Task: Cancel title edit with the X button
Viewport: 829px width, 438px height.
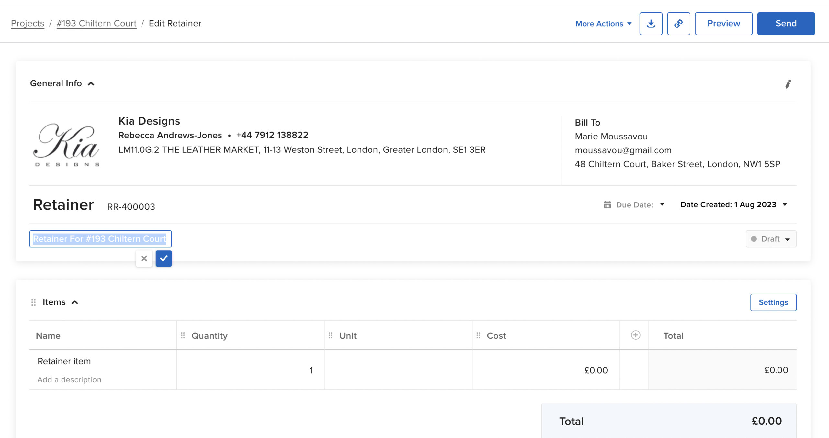Action: click(144, 258)
